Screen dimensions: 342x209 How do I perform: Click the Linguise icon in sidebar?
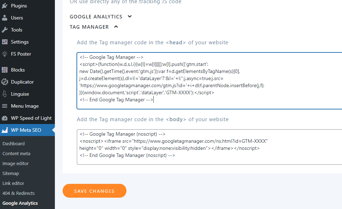coord(5,94)
